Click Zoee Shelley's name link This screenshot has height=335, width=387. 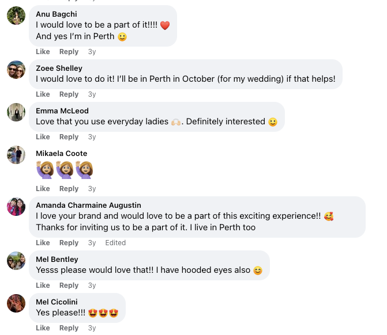coord(59,68)
